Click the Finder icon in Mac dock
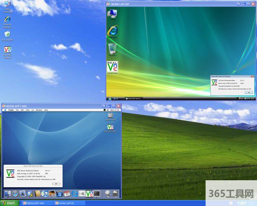This screenshot has height=206, width=257. click(x=8, y=194)
